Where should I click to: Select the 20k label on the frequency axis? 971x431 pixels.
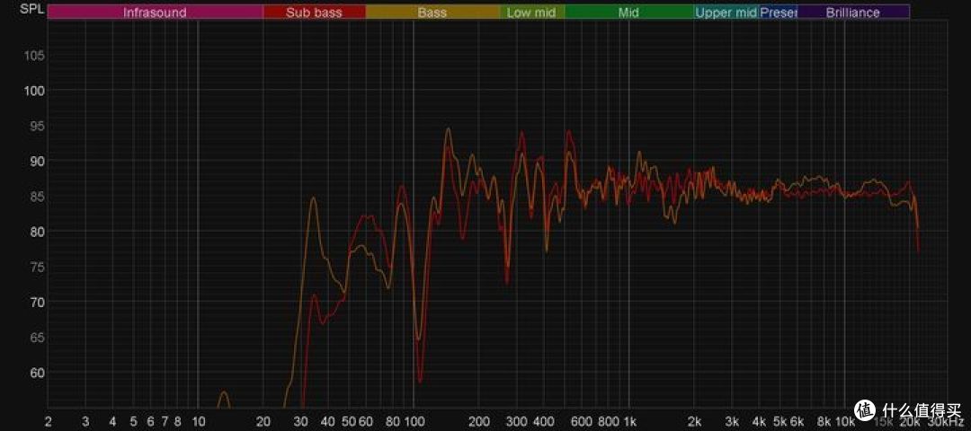[910, 421]
